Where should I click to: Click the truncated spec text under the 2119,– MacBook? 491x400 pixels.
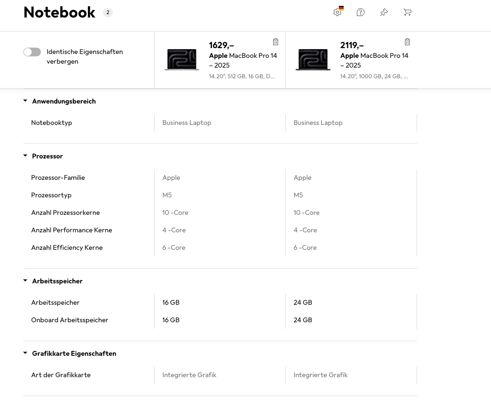click(x=374, y=76)
